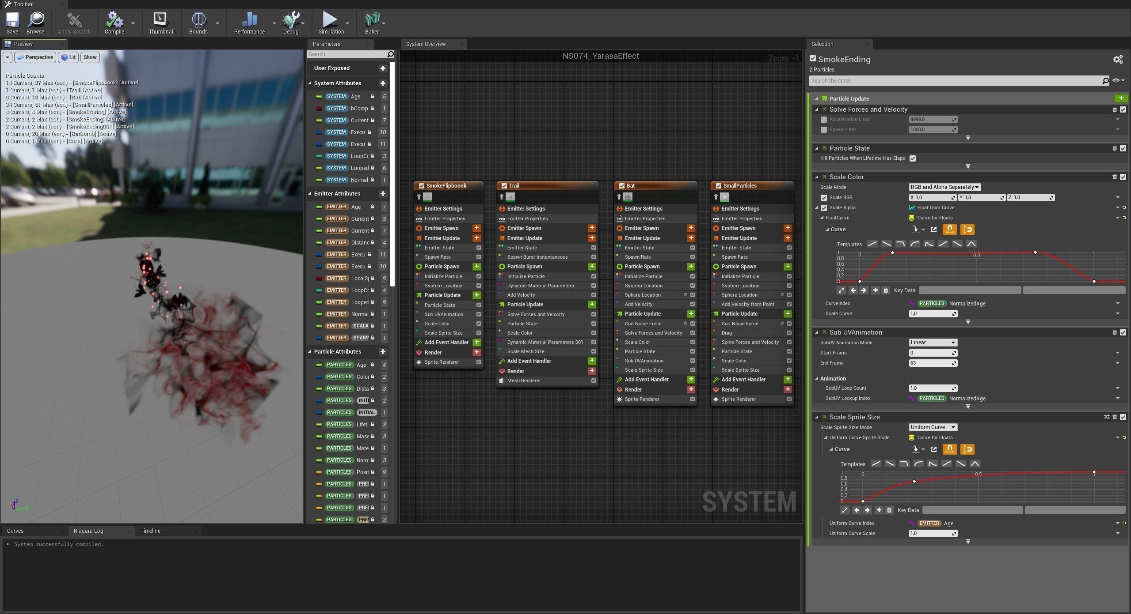Screen dimensions: 1131x614
Task: Click the SmokeEnding emitter settings gear
Action: tap(1118, 60)
